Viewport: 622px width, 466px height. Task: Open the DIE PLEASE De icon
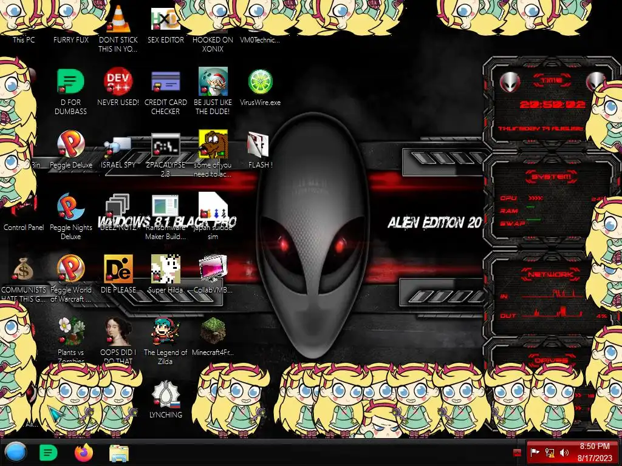[x=118, y=269]
